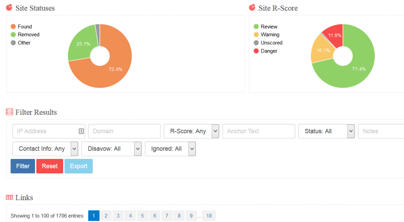Click the Links table icon

tap(10, 197)
